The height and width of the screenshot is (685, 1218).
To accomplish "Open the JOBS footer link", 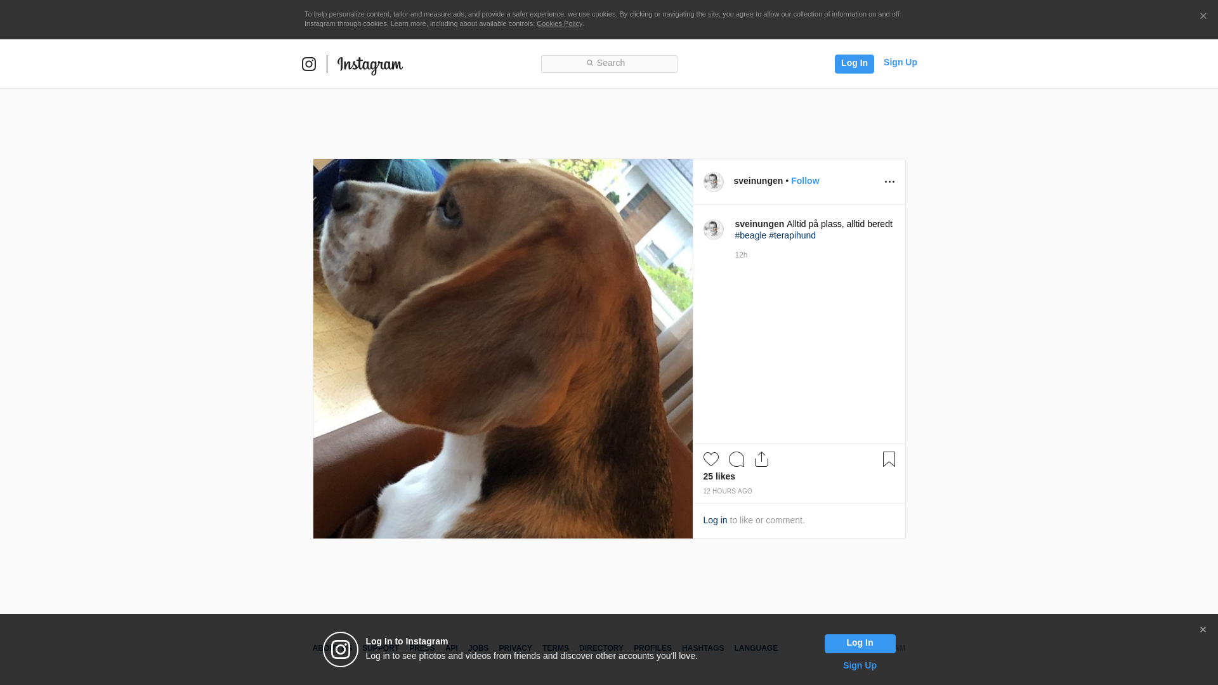I will [x=478, y=648].
